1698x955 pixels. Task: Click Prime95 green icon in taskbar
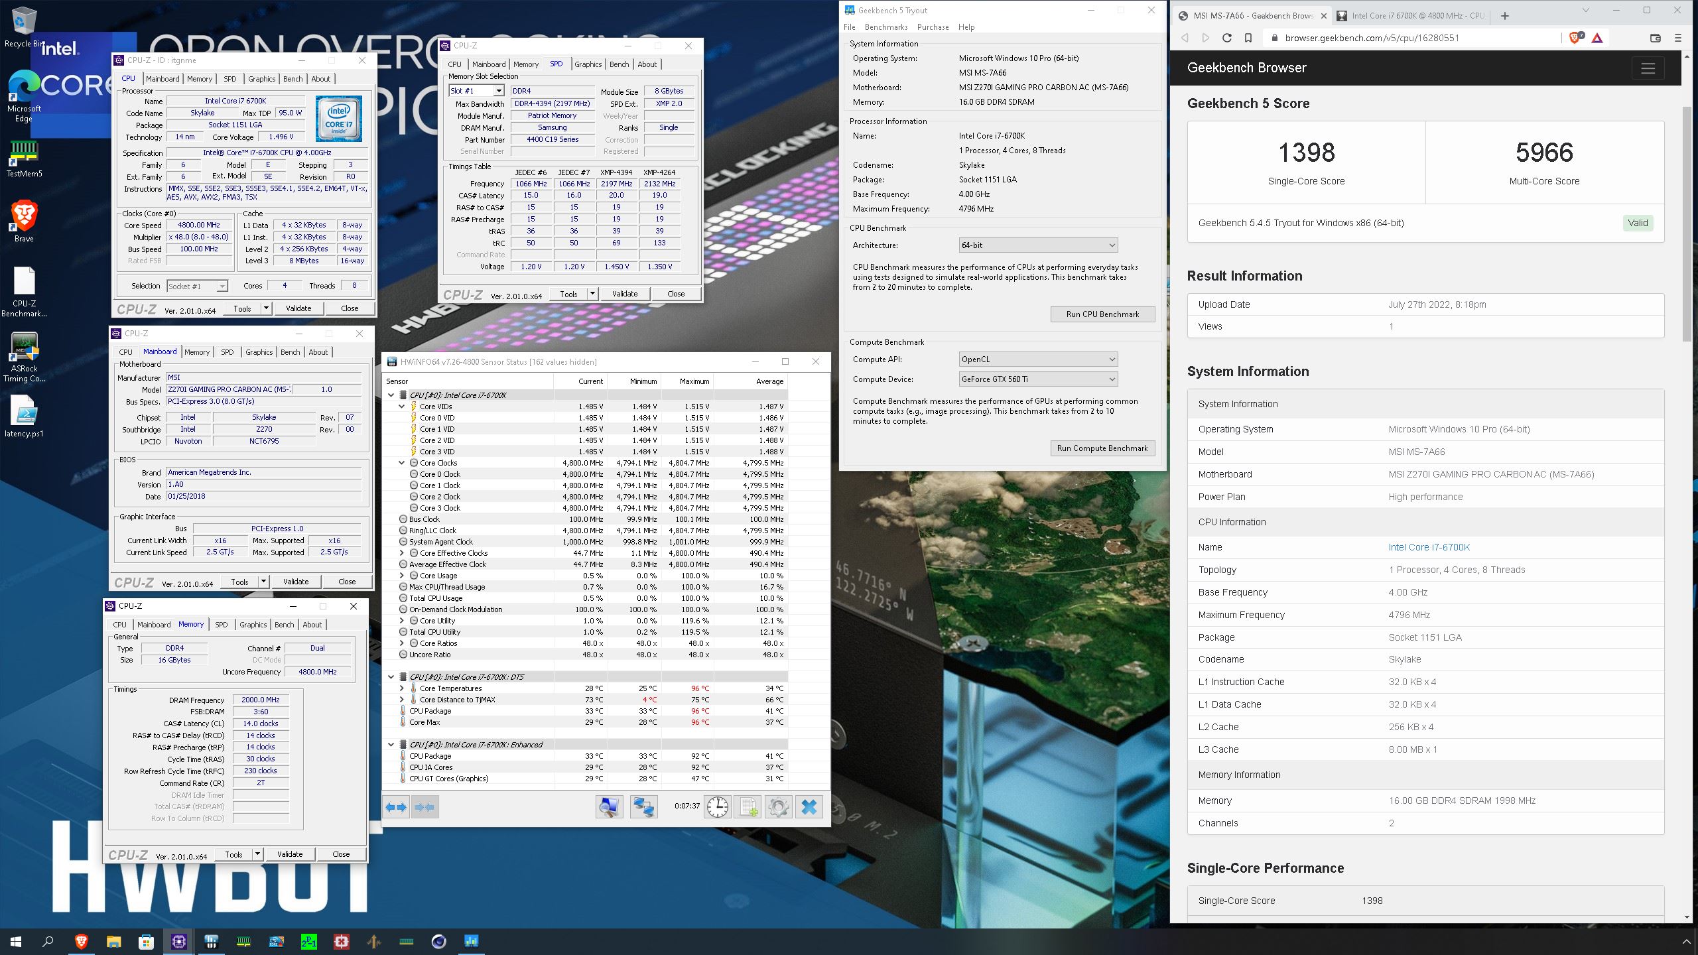[x=308, y=941]
